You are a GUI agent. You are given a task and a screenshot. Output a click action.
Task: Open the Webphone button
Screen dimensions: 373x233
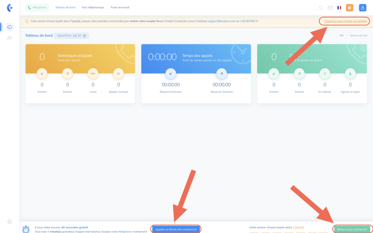pos(37,8)
